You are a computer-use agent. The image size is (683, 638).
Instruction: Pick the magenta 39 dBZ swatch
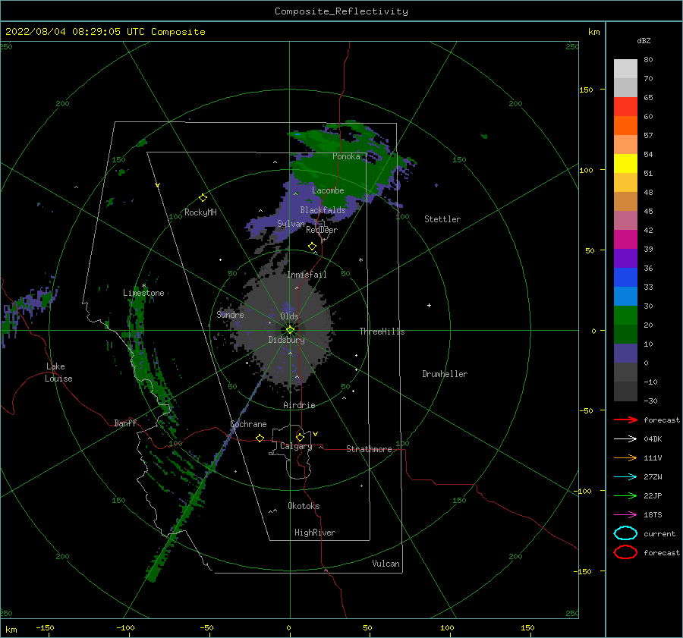(625, 239)
